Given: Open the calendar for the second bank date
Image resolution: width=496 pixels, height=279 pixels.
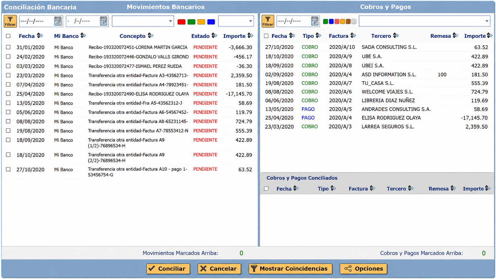Looking at the screenshot, I should 104,21.
